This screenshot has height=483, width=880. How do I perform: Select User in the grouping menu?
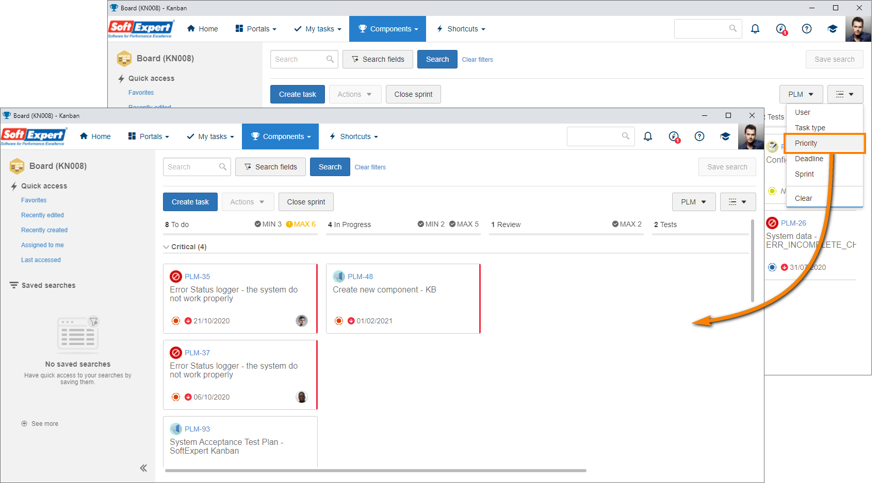tap(824, 112)
